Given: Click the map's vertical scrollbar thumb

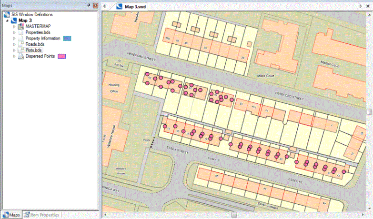Looking at the screenshot, I should coord(369,111).
